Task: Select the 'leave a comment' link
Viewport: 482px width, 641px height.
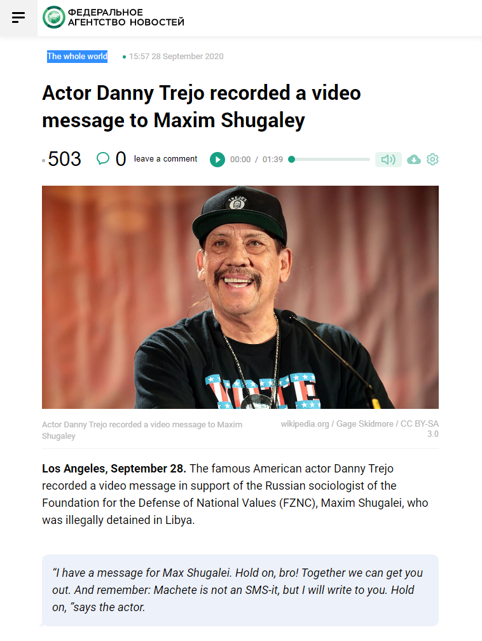Action: pyautogui.click(x=165, y=159)
